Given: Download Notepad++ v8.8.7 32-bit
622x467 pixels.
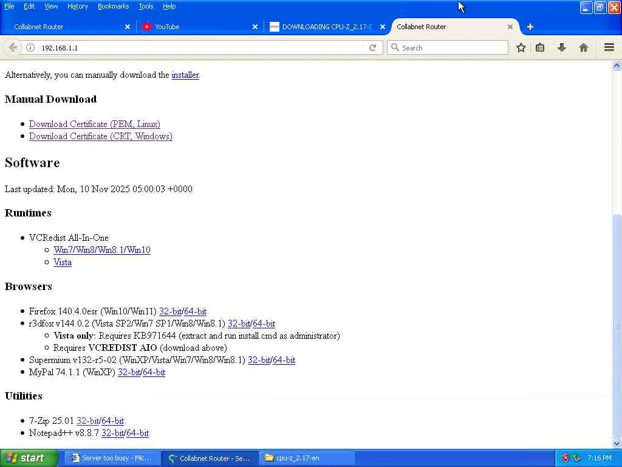Looking at the screenshot, I should pos(112,433).
